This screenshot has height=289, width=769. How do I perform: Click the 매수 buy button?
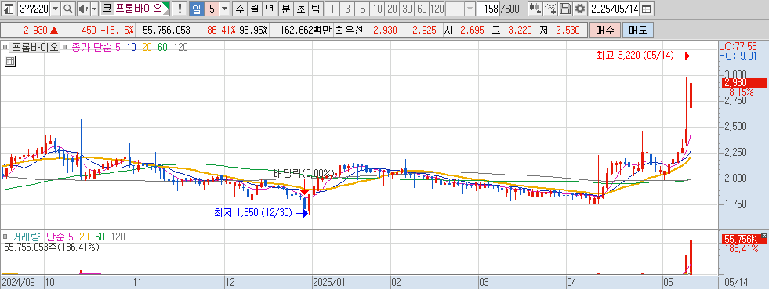[x=604, y=30]
